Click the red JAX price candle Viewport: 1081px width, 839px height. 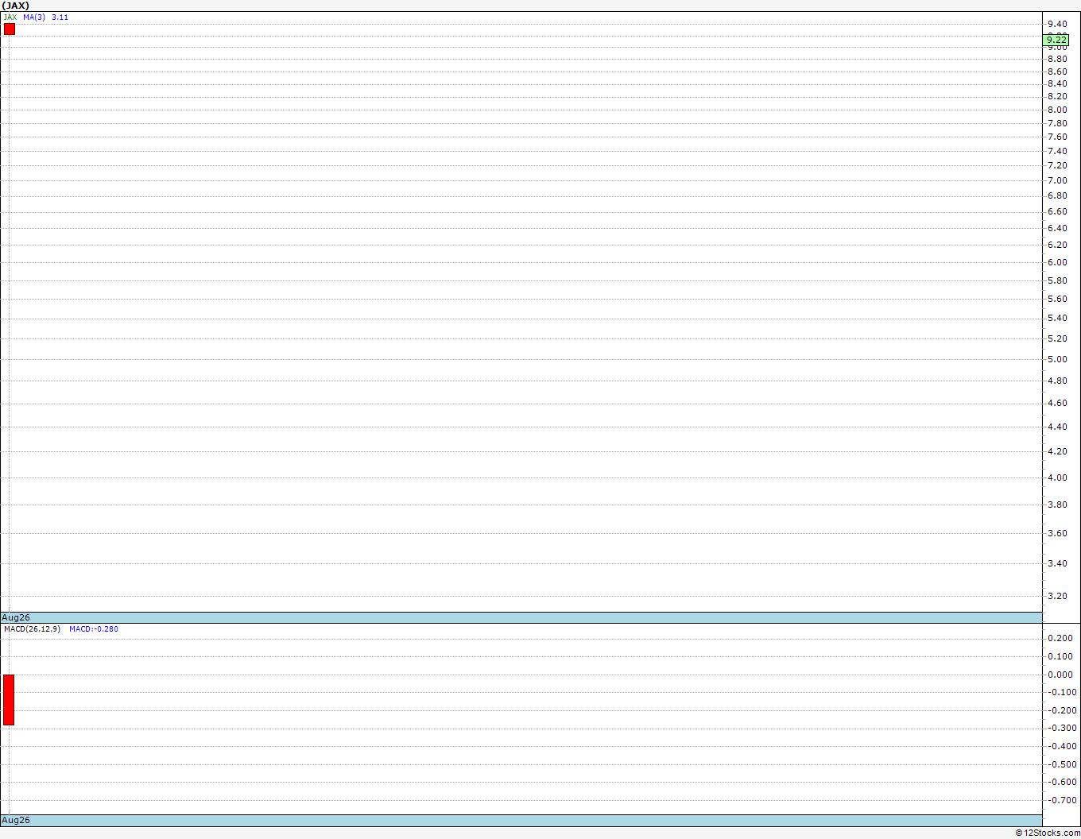[9, 29]
